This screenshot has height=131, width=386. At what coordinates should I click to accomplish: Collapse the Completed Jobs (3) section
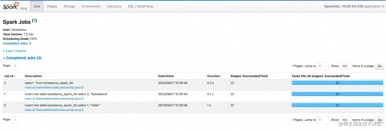tap(22, 58)
